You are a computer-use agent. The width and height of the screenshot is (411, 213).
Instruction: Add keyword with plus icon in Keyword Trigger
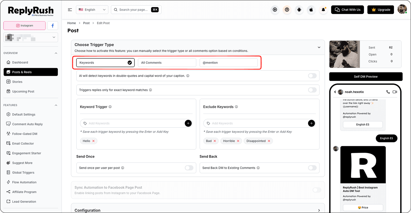[188, 123]
